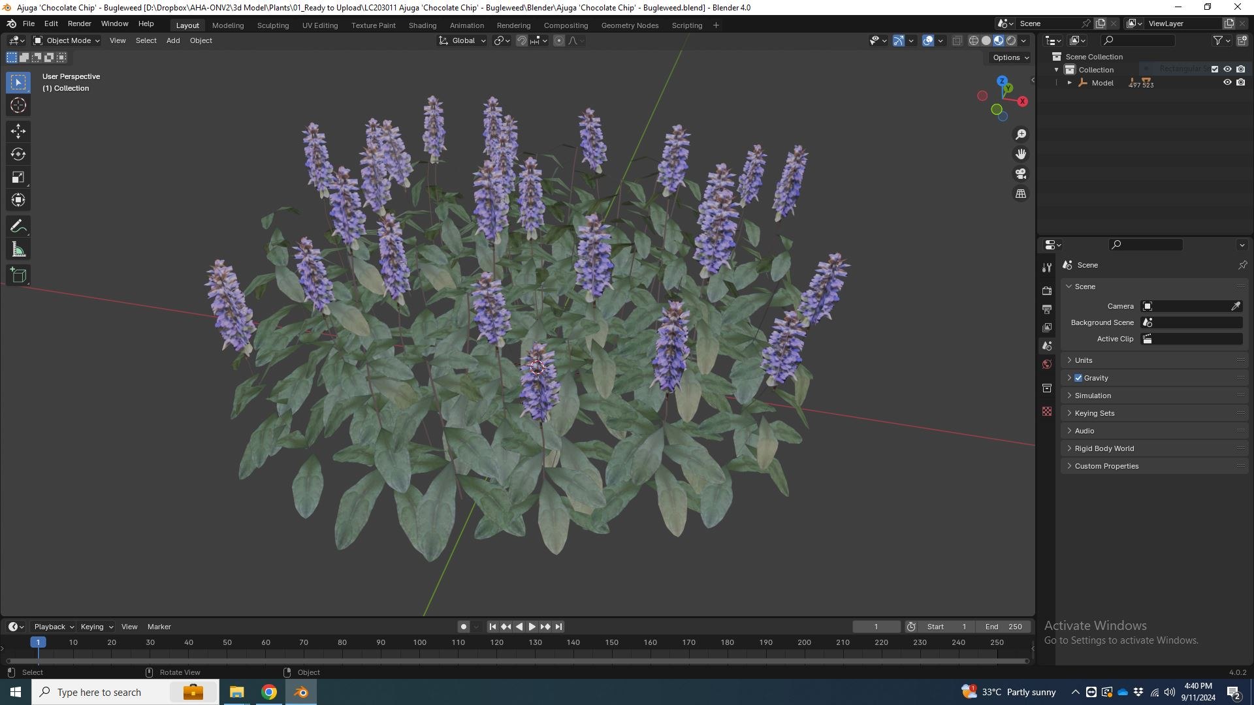Screen dimensions: 1254x705
Task: Select the Measure tool
Action: click(x=18, y=249)
